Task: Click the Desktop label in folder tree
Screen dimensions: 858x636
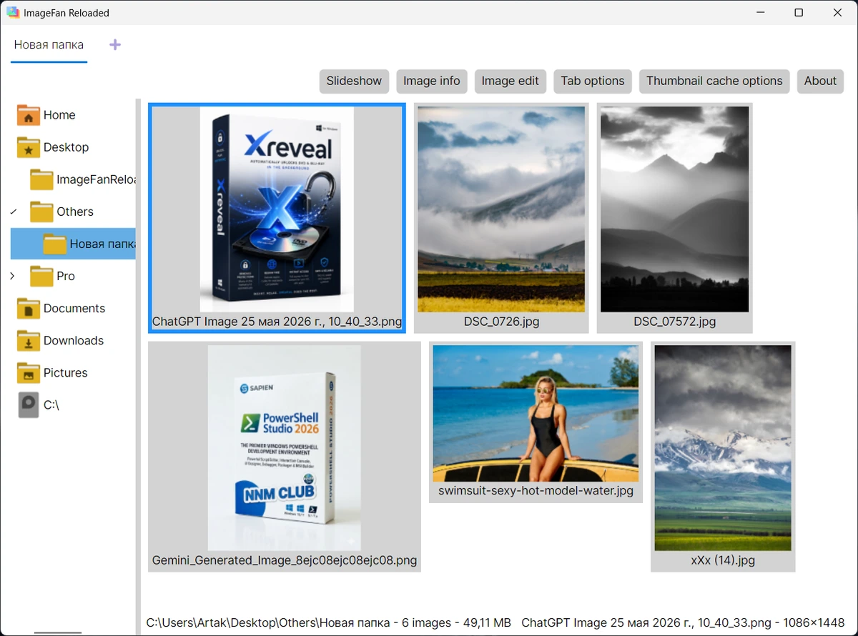Action: tap(66, 147)
